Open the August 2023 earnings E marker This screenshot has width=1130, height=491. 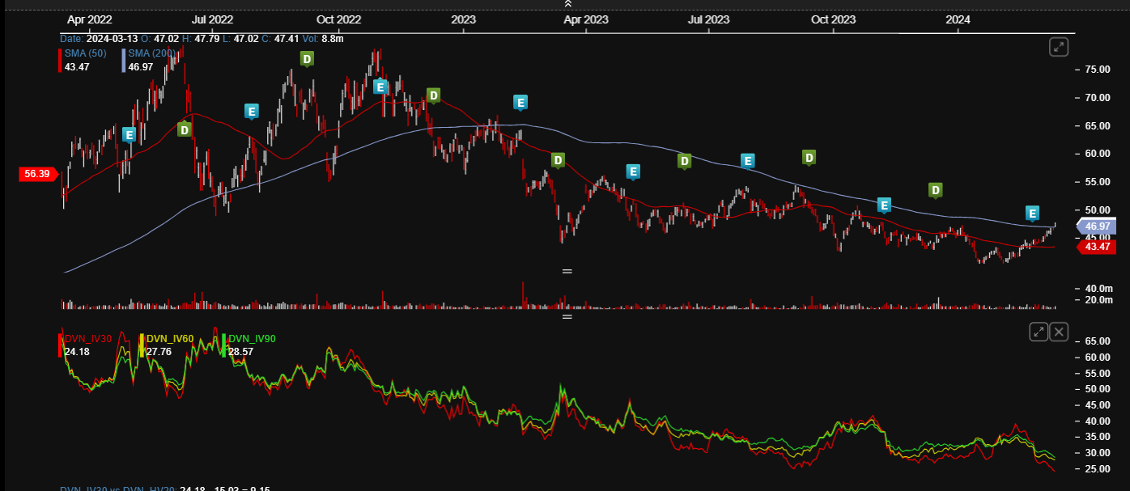tap(748, 160)
